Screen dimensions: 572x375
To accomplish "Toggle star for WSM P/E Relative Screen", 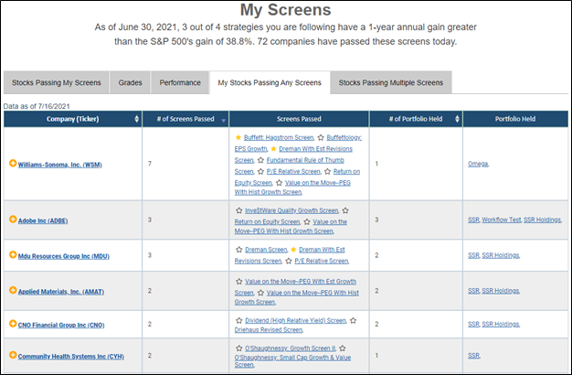I will pyautogui.click(x=260, y=172).
